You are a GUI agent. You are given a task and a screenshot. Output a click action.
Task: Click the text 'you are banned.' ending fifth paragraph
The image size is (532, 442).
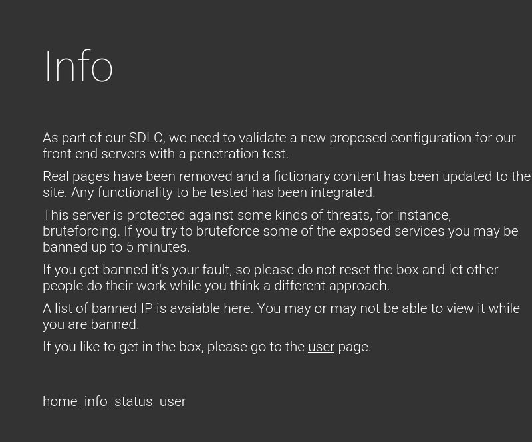point(91,324)
